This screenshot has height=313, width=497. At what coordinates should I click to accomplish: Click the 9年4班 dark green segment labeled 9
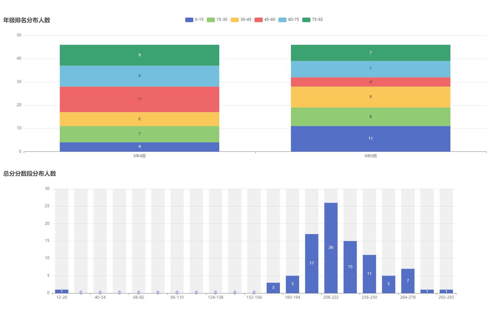click(x=139, y=55)
